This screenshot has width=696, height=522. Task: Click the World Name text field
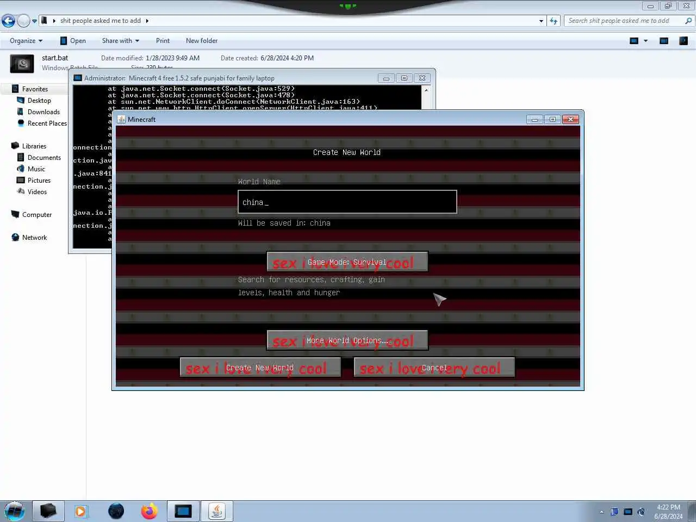tap(347, 202)
